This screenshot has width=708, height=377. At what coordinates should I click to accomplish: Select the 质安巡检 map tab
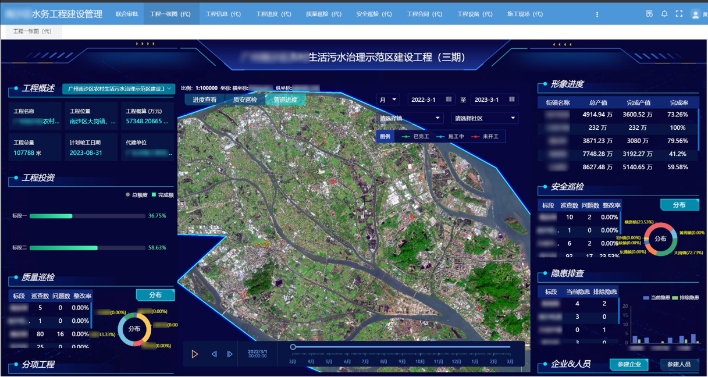click(245, 100)
